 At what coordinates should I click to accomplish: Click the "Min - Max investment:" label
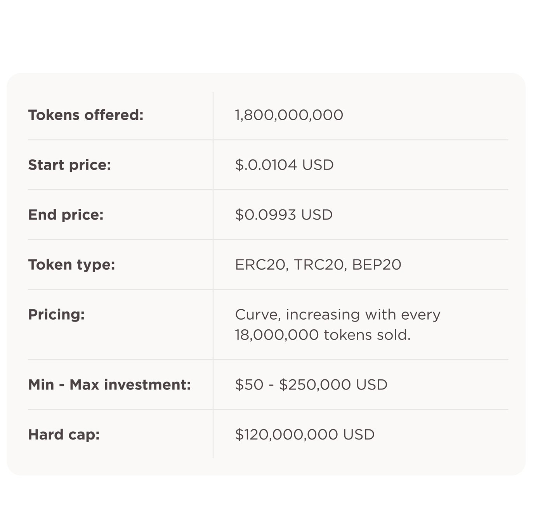(109, 385)
